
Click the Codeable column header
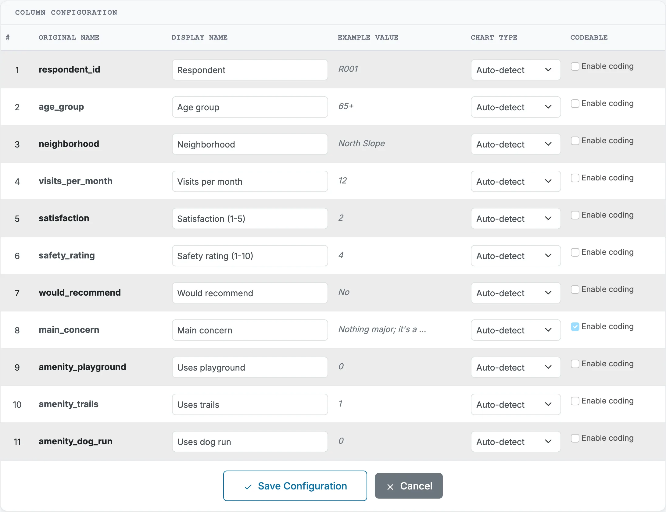(589, 37)
